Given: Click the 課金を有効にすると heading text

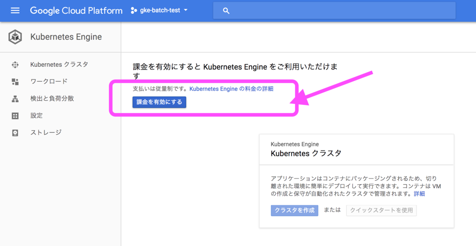Looking at the screenshot, I should click(235, 71).
